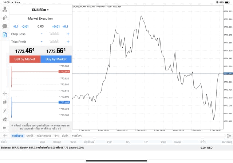Open the quotes up-down arrows icon
Image resolution: width=233 pixels, height=163 pixels.
pyautogui.click(x=5, y=18)
